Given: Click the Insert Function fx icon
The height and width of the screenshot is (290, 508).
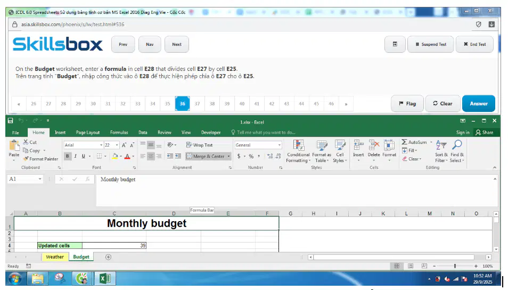Looking at the screenshot, I should pos(87,179).
